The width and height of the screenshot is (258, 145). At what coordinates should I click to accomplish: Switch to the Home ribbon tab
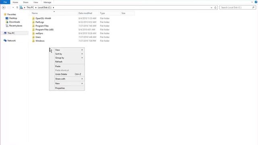point(15,2)
